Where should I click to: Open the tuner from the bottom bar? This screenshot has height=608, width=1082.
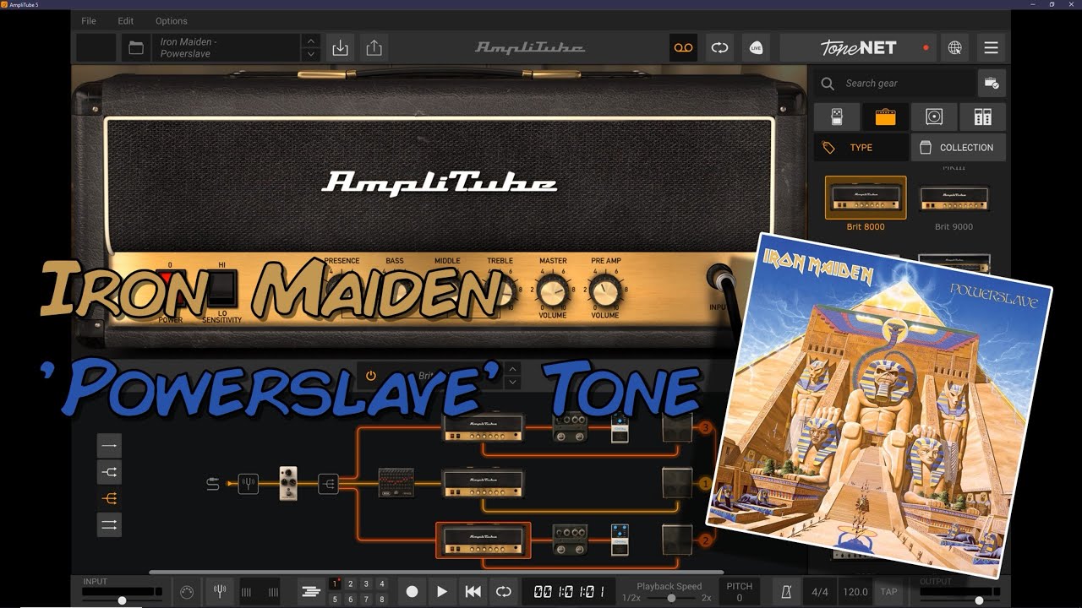[219, 592]
